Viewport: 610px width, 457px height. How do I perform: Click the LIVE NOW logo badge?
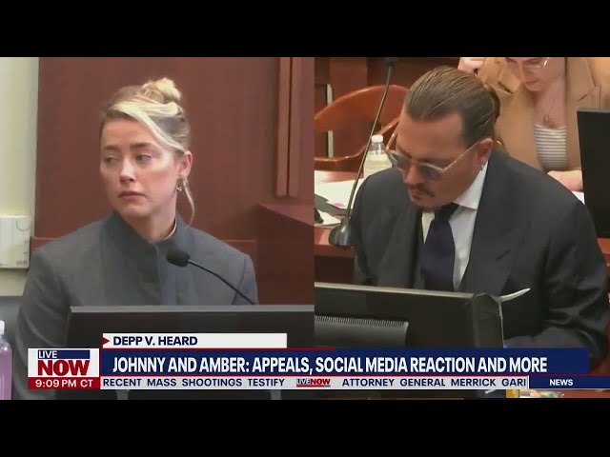64,363
